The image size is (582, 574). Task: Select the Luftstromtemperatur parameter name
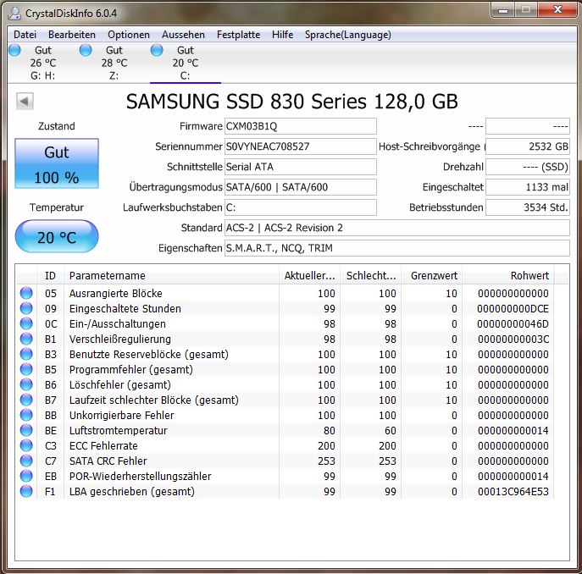point(118,430)
